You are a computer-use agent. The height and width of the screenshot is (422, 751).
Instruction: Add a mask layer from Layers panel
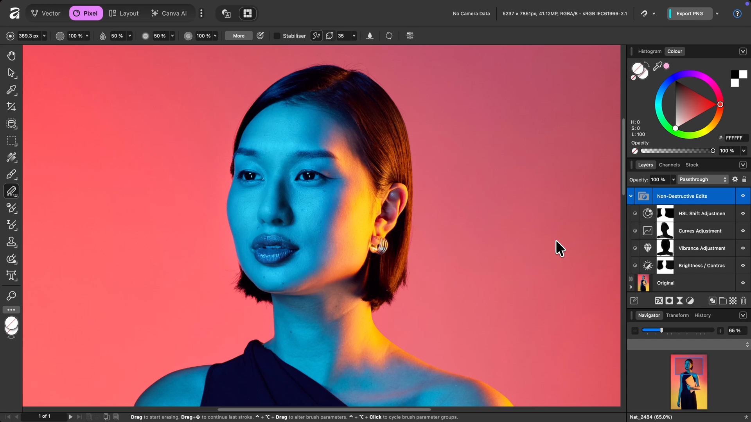(x=670, y=300)
